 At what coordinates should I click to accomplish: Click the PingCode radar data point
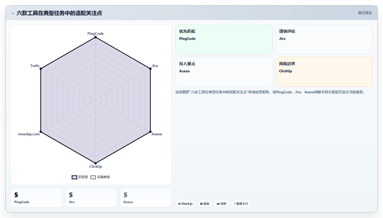(x=96, y=37)
